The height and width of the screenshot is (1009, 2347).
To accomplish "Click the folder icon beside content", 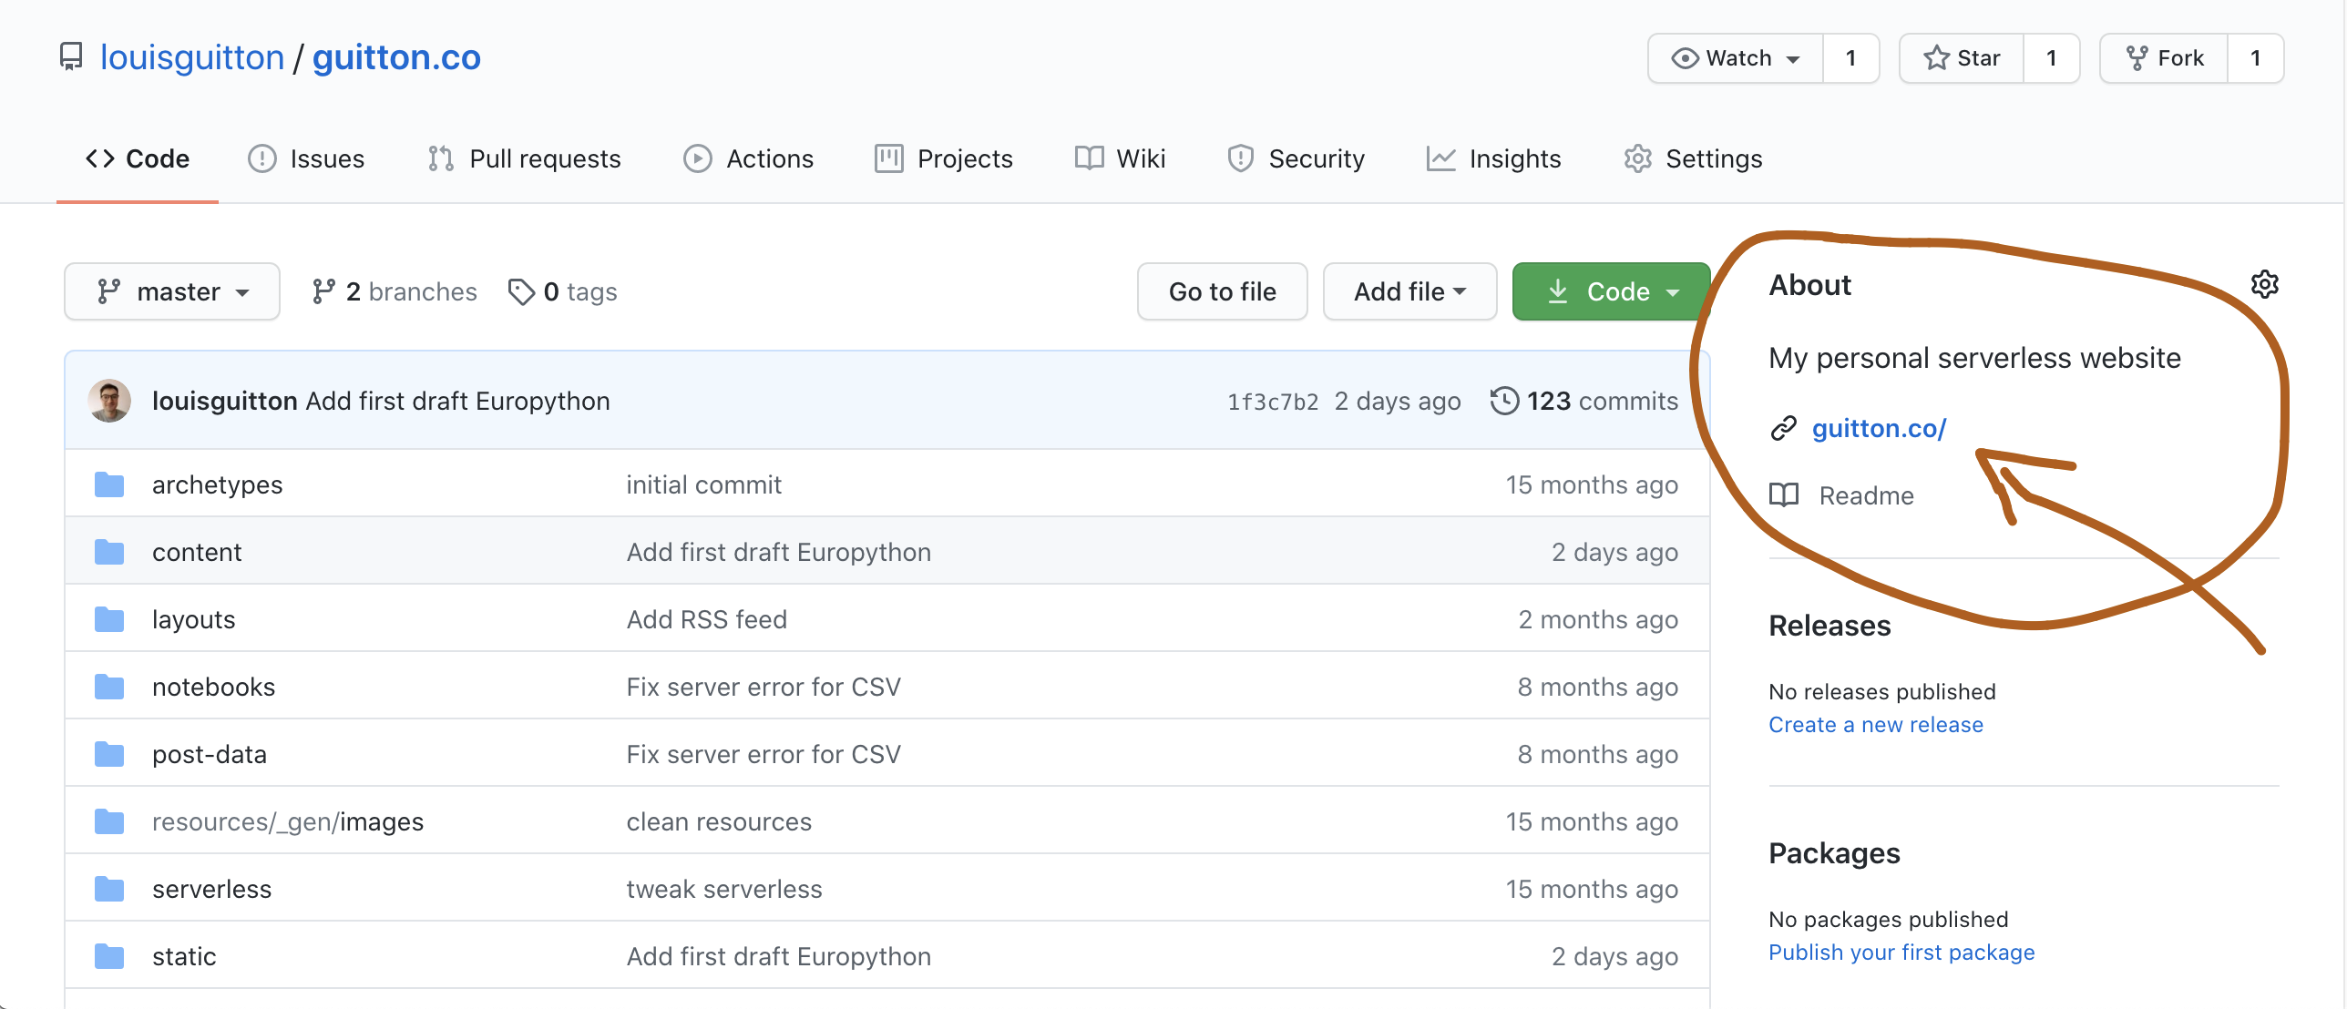I will click(108, 551).
